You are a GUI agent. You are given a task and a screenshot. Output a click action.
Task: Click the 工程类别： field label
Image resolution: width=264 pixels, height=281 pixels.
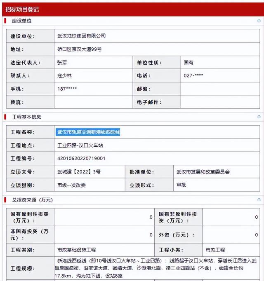[x=23, y=250]
